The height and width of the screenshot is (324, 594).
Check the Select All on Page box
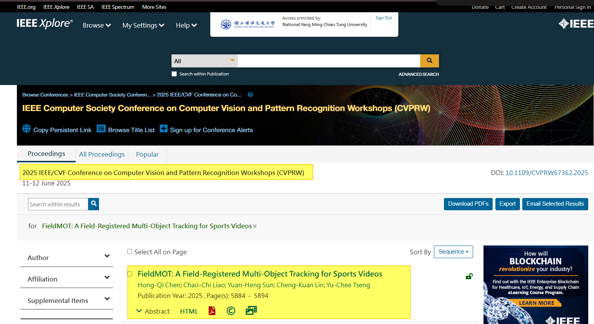(x=130, y=252)
